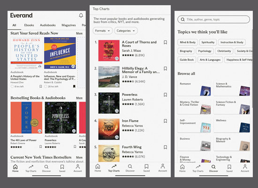The width and height of the screenshot is (258, 188).
Task: Open the Influence audiobook cover
Action: pos(60,53)
